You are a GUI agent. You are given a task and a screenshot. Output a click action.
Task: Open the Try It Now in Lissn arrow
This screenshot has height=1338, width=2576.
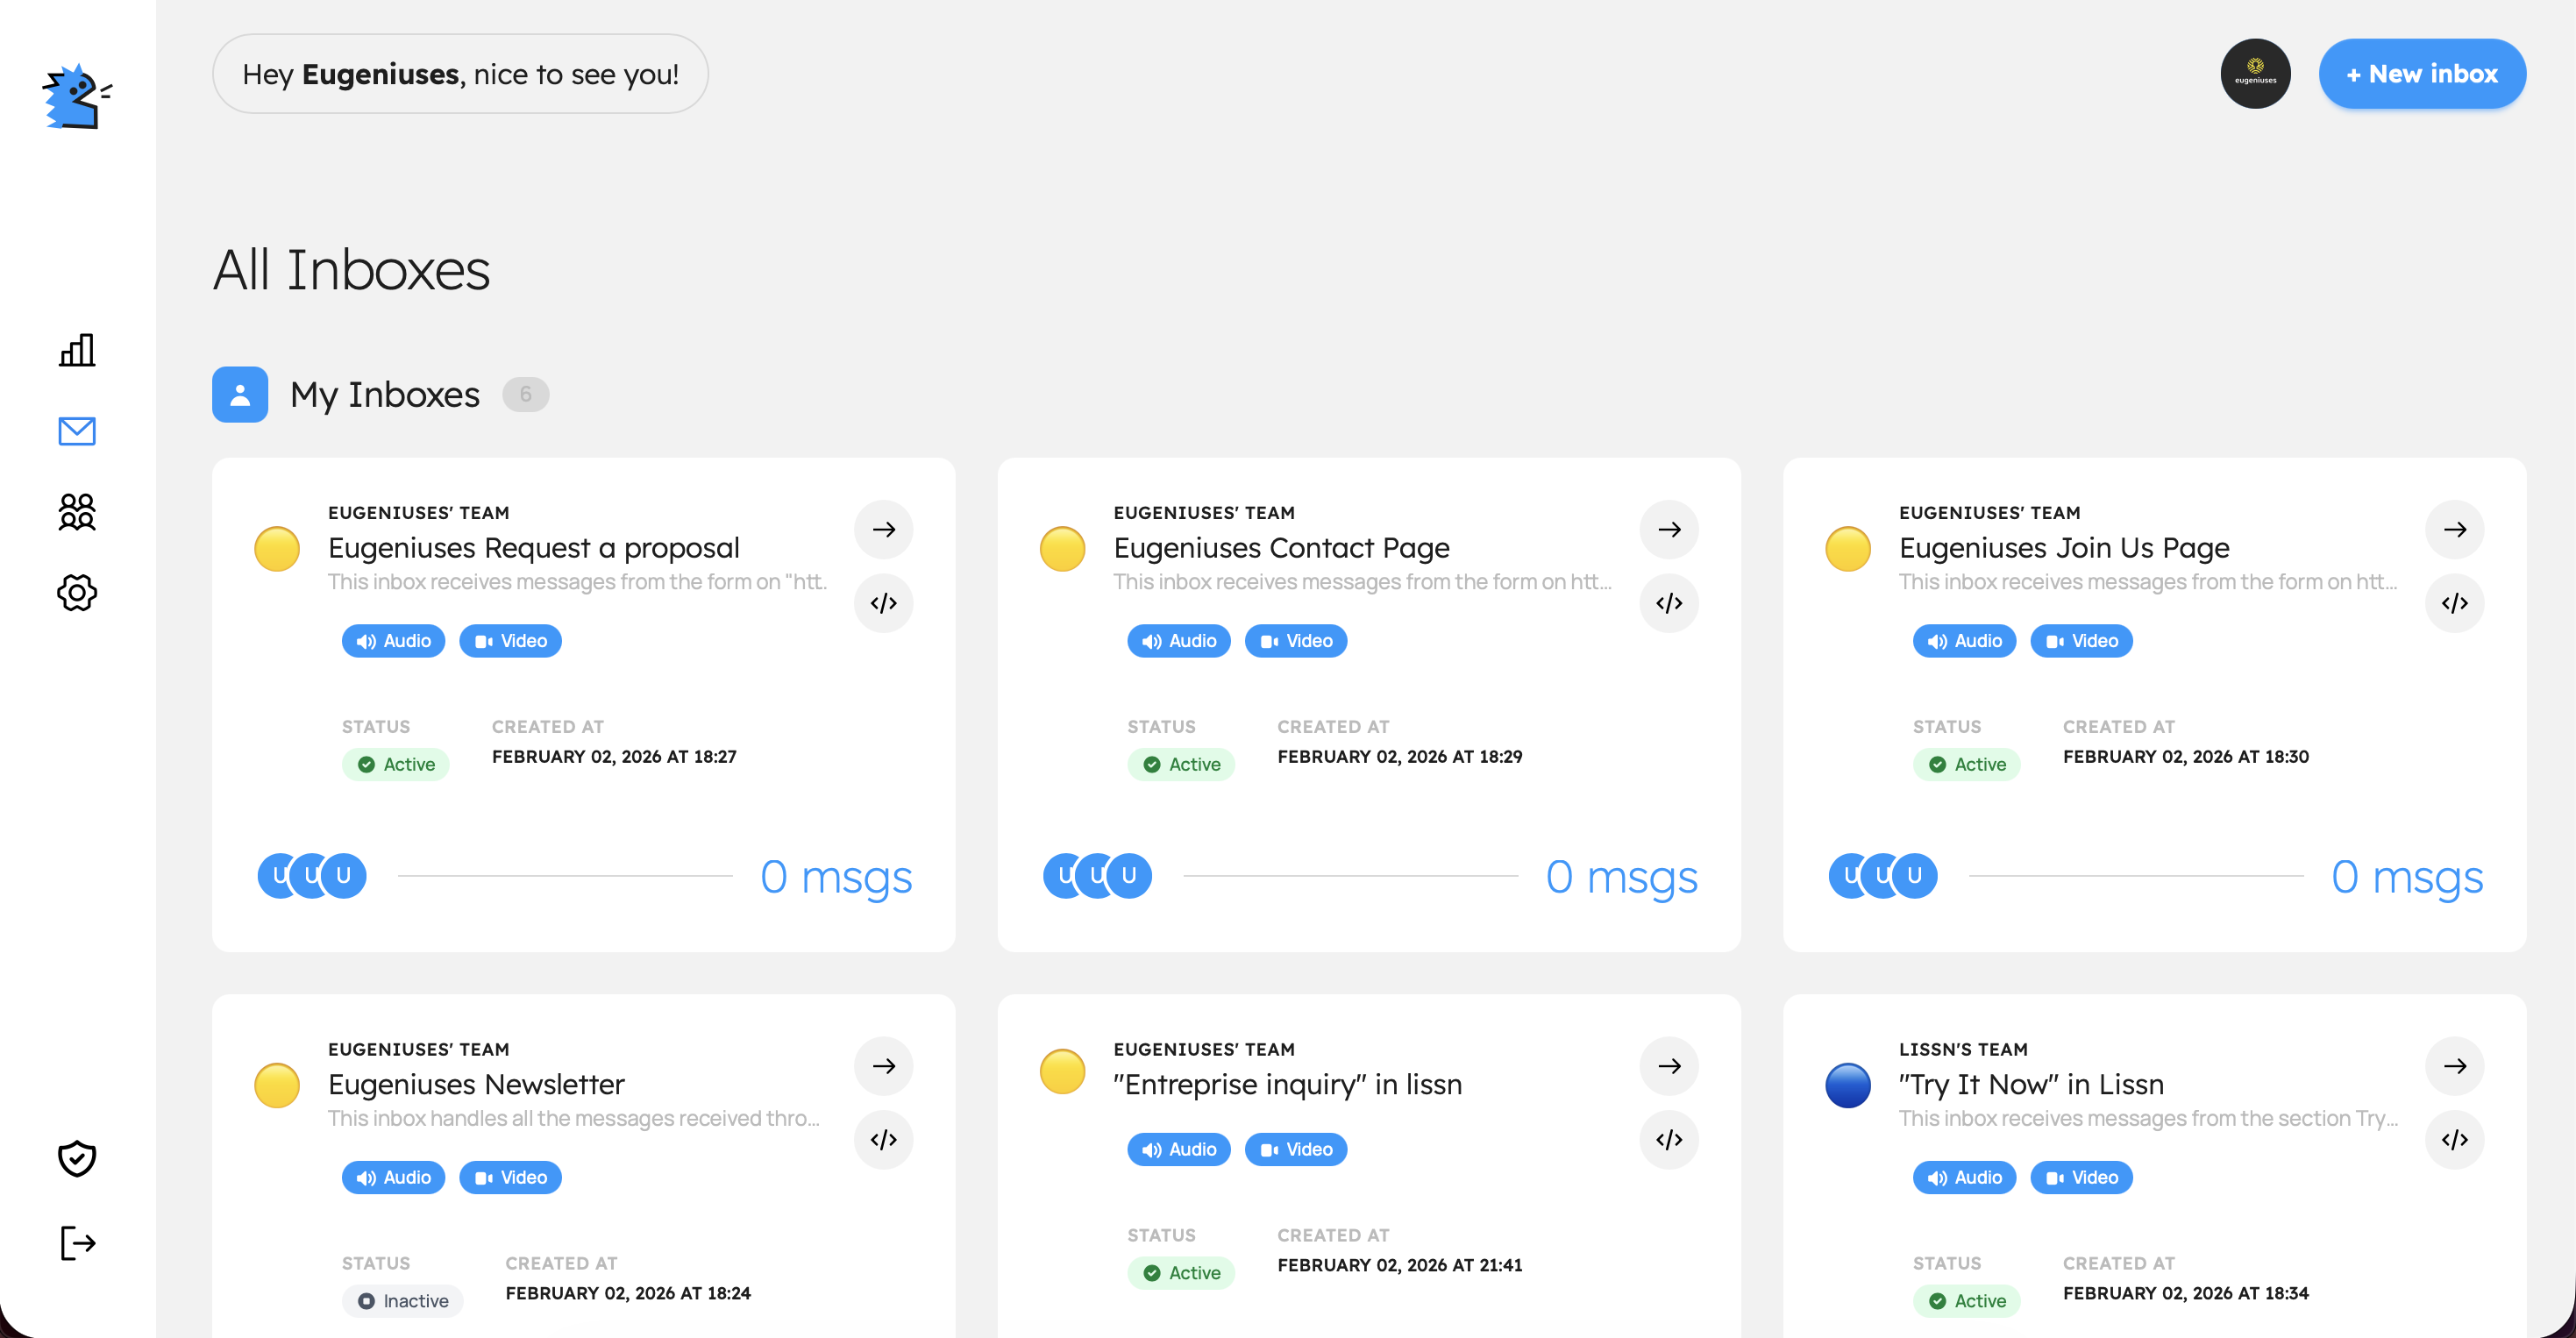point(2454,1066)
